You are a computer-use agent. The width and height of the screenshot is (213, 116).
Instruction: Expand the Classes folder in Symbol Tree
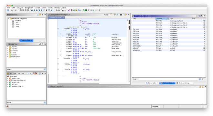tap(7, 55)
